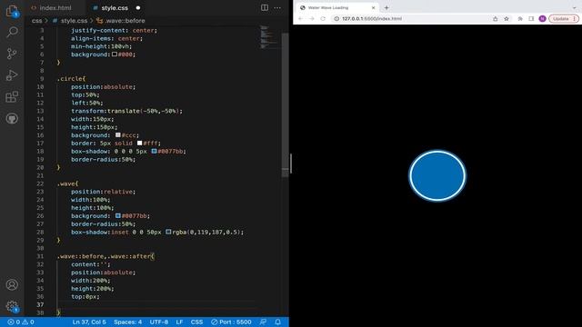
Task: Click the #ccc color swatch on line 16
Action: (118, 135)
